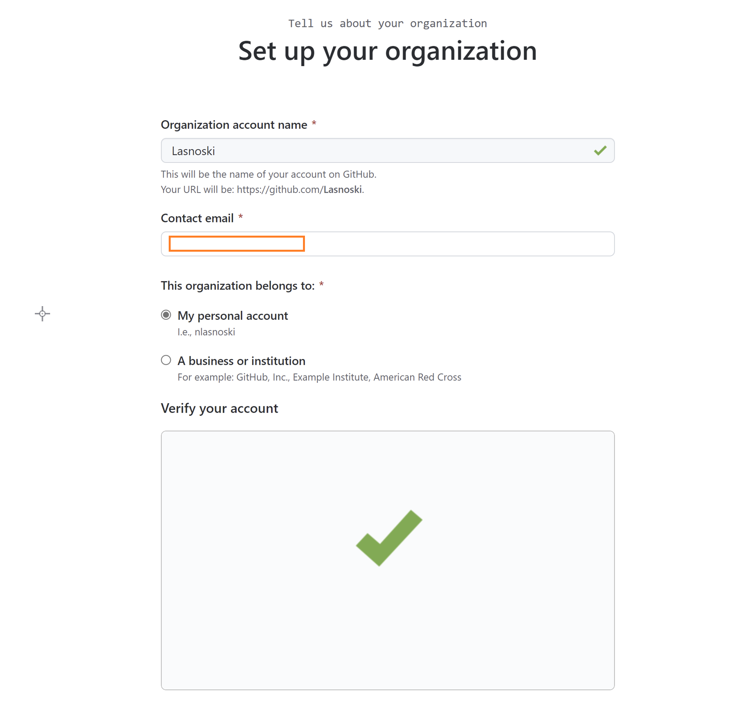
Task: Click the "This will be the name" helper text
Action: [268, 174]
